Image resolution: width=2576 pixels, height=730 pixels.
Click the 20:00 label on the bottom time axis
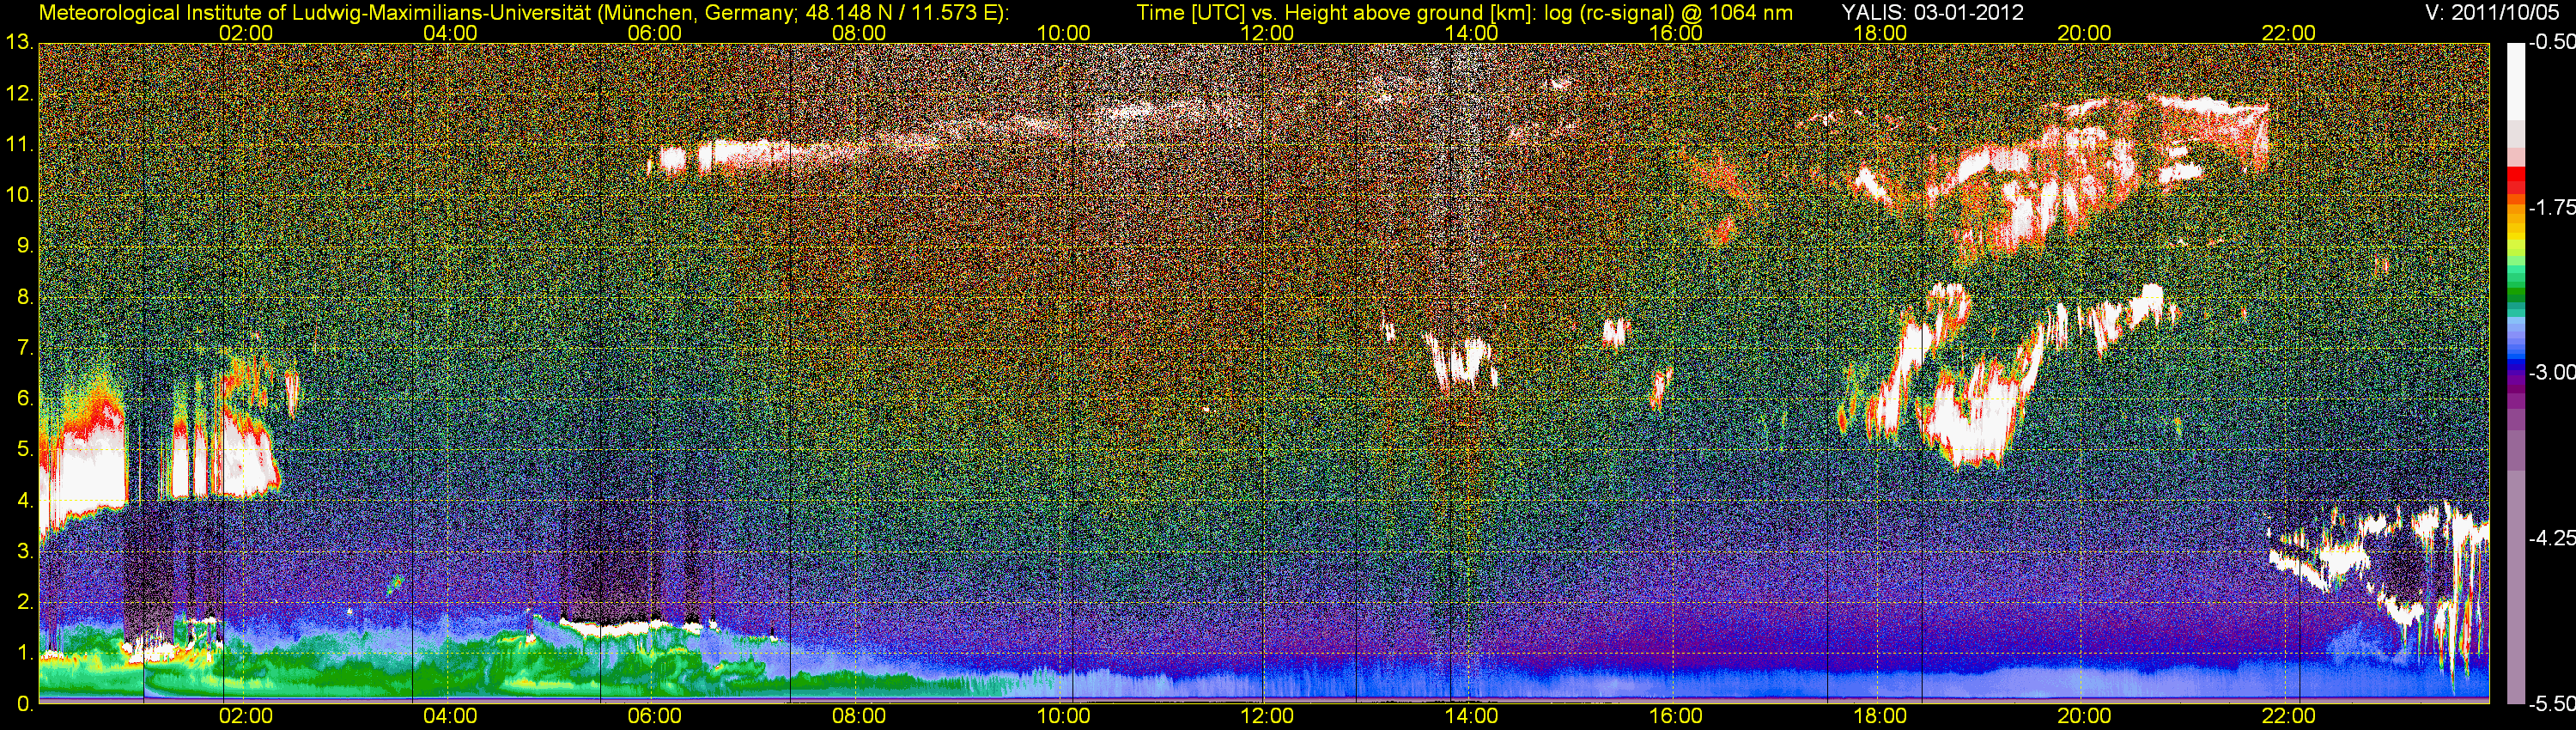point(2084,716)
